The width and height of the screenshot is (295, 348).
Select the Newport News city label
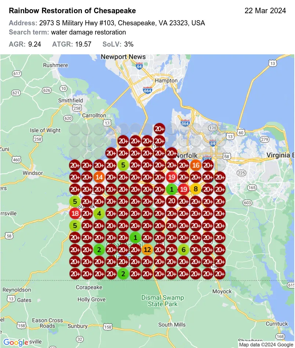(123, 57)
